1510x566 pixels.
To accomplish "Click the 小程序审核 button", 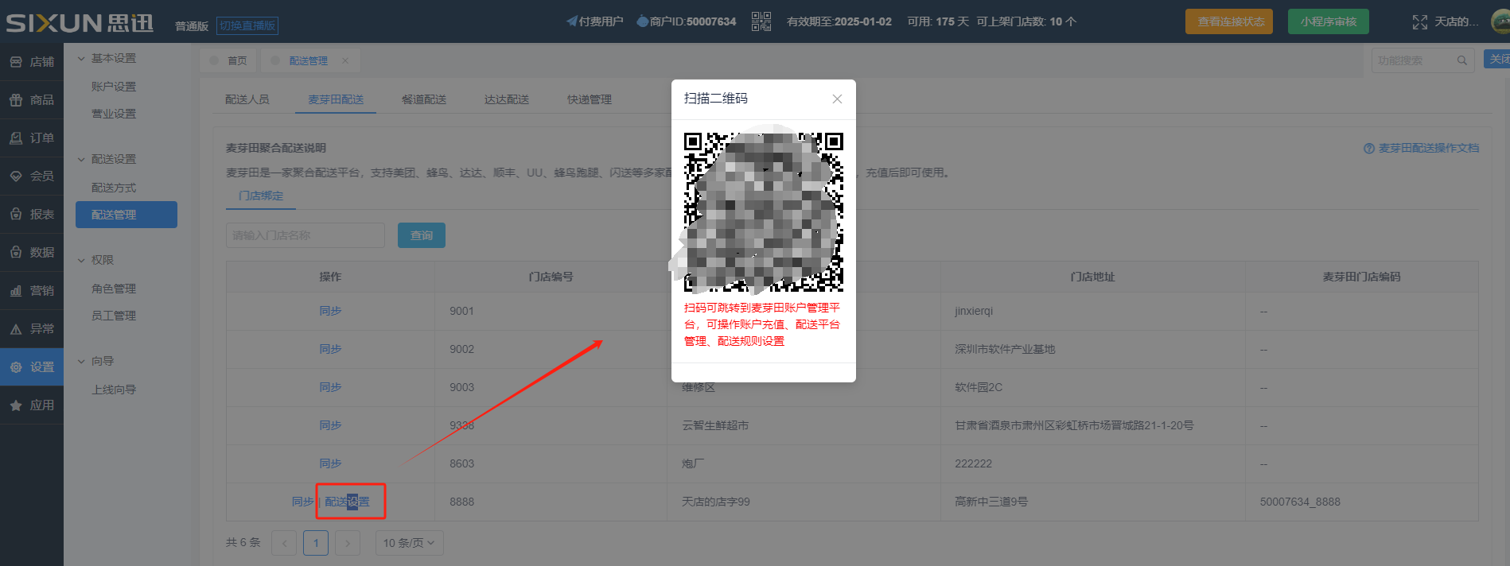I will [x=1329, y=21].
